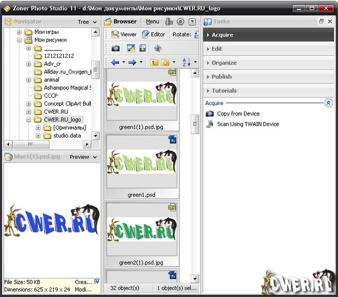The height and width of the screenshot is (297, 338).
Task: Click the Navigator vertical scrollbar thumb
Action: tap(95, 70)
